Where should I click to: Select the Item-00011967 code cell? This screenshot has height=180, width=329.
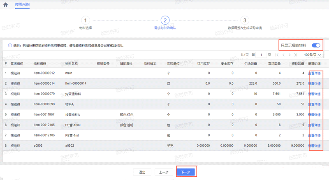point(44,115)
